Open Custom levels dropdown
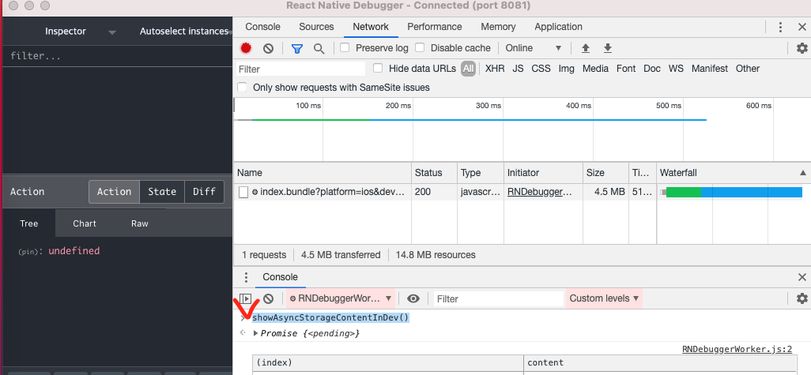 pyautogui.click(x=604, y=298)
